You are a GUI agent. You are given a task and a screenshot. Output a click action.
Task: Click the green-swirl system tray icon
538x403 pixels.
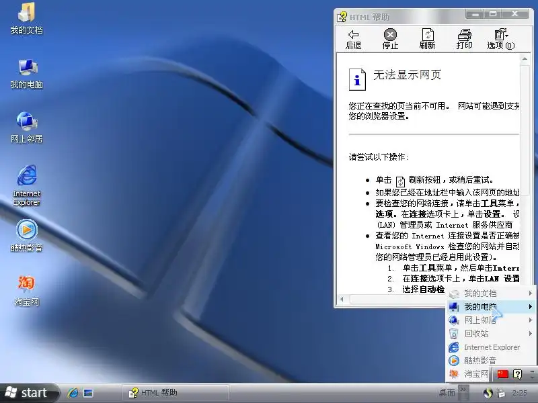488,393
